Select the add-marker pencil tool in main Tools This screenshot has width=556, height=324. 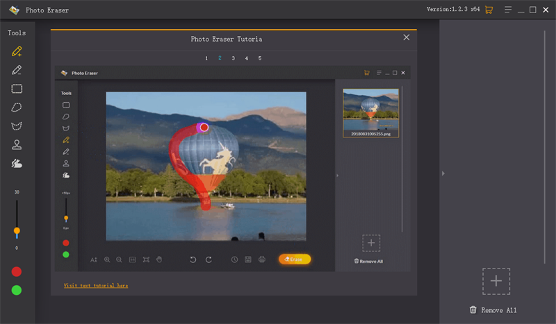click(17, 51)
